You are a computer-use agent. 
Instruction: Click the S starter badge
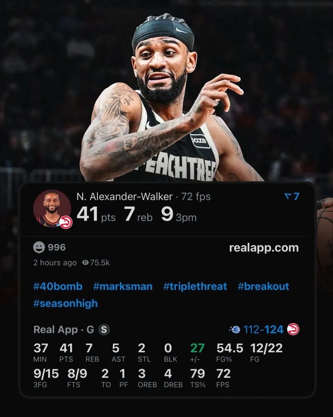point(104,330)
